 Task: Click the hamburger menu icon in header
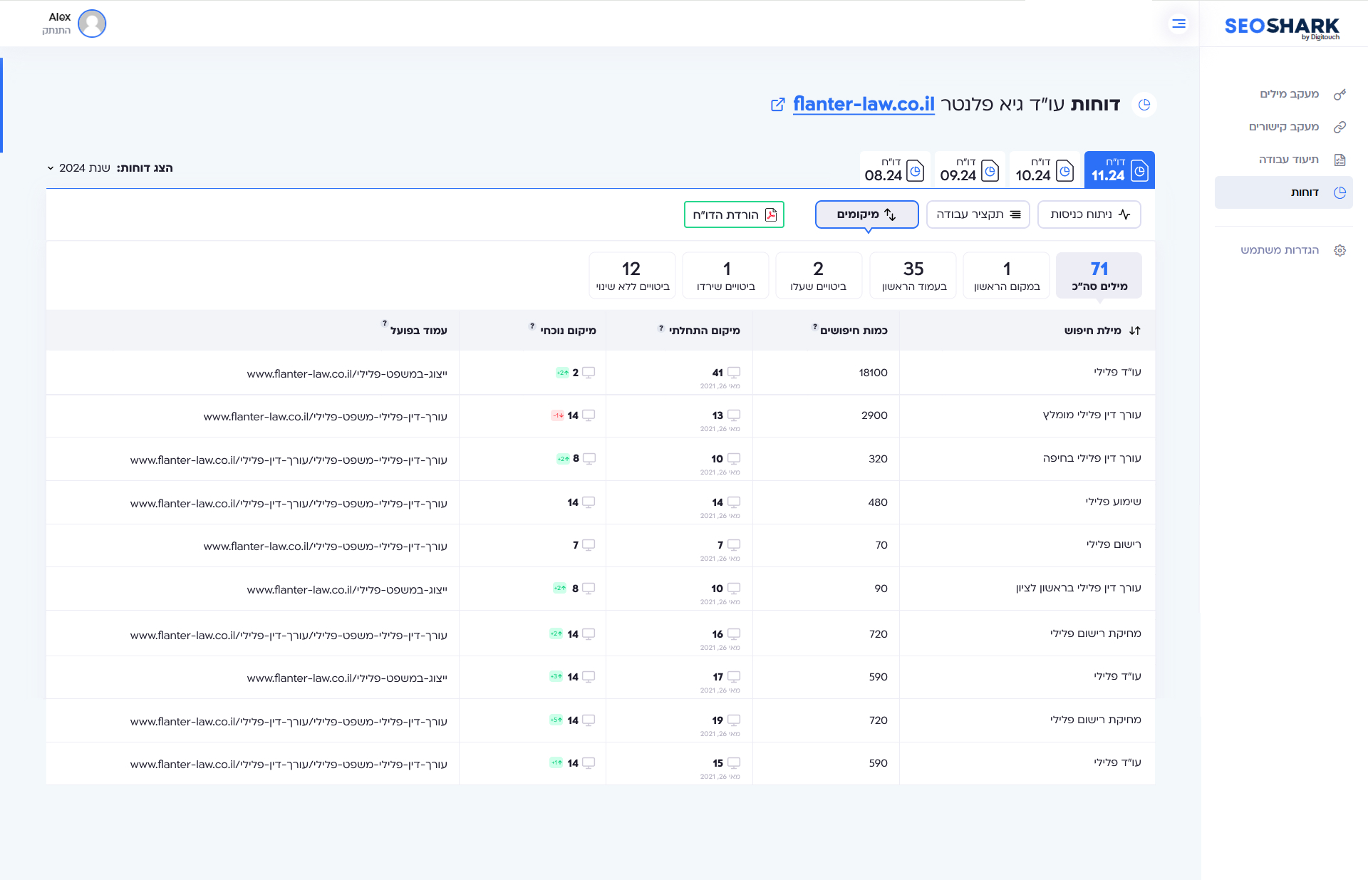pos(1179,24)
